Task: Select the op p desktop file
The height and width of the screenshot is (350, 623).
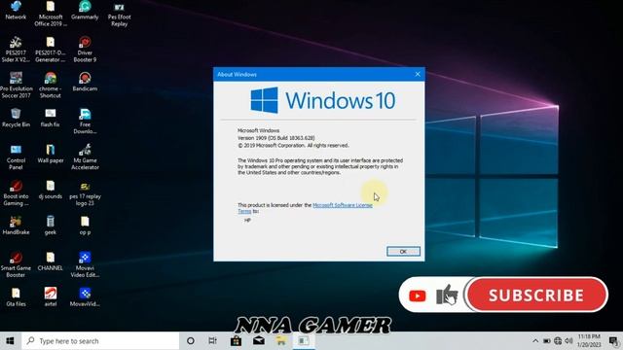Action: [85, 226]
